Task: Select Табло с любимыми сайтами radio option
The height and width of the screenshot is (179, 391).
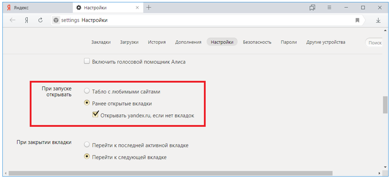Action: click(87, 91)
